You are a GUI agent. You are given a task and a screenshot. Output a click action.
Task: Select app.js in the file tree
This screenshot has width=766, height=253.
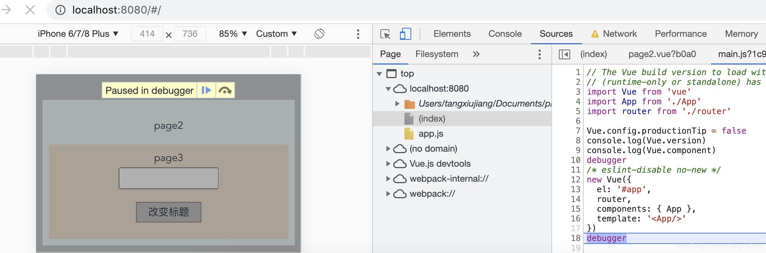[430, 134]
